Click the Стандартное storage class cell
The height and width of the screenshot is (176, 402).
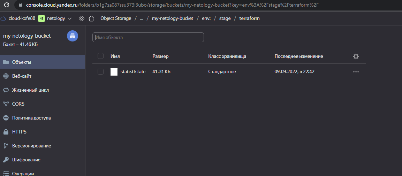pos(222,72)
